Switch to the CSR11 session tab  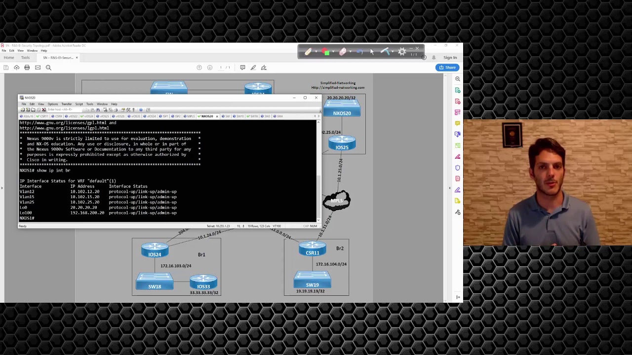pyautogui.click(x=43, y=116)
